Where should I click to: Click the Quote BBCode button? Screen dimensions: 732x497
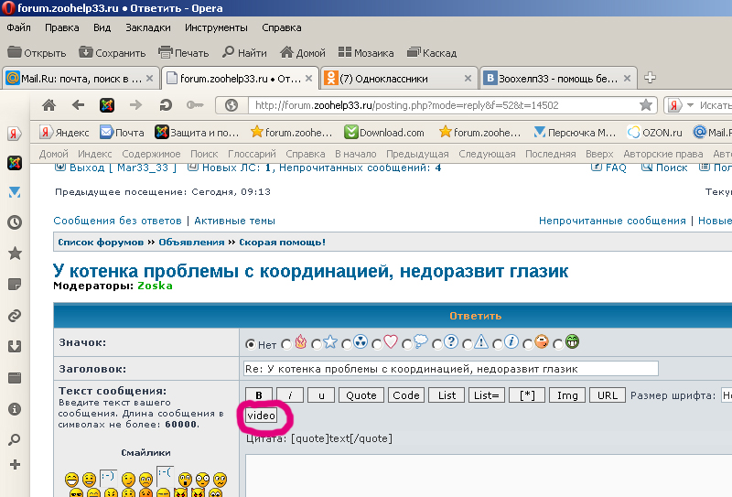[x=361, y=395]
